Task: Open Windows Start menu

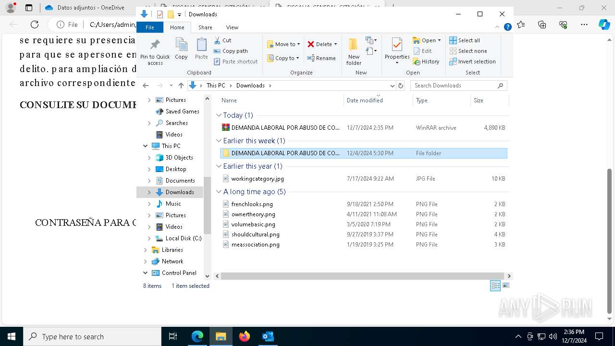Action: (12, 336)
